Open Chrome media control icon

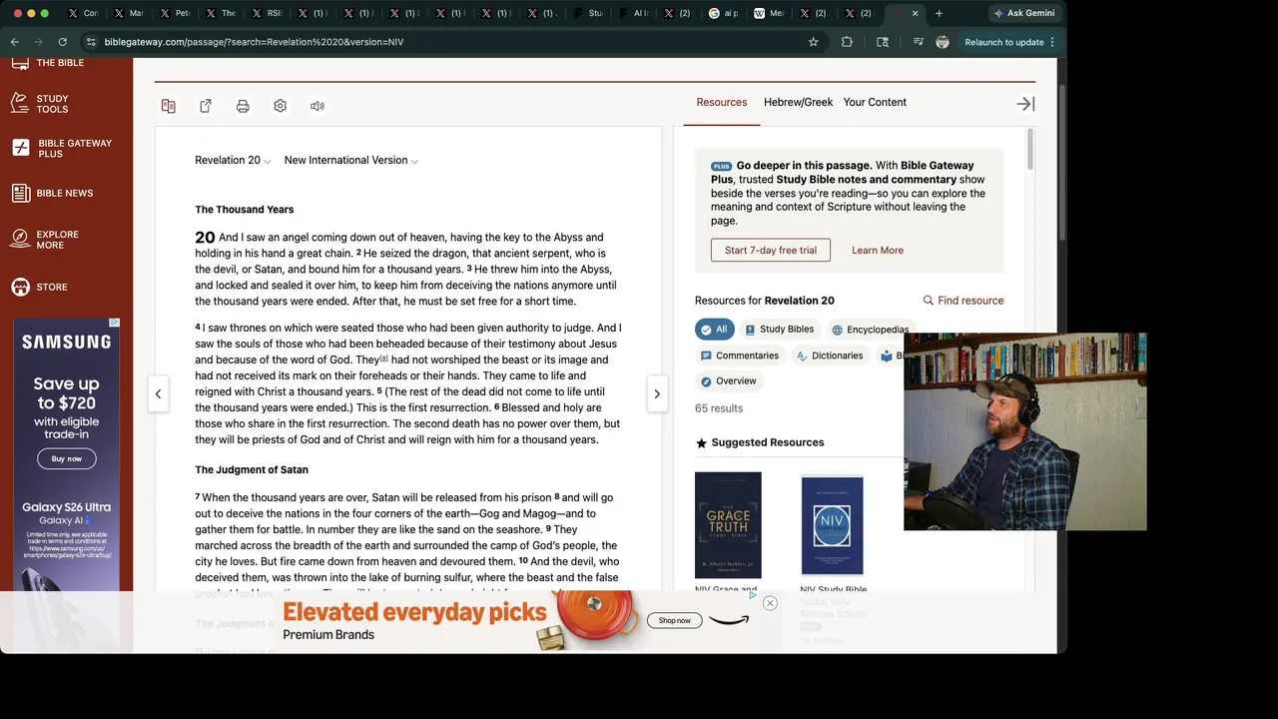point(919,42)
